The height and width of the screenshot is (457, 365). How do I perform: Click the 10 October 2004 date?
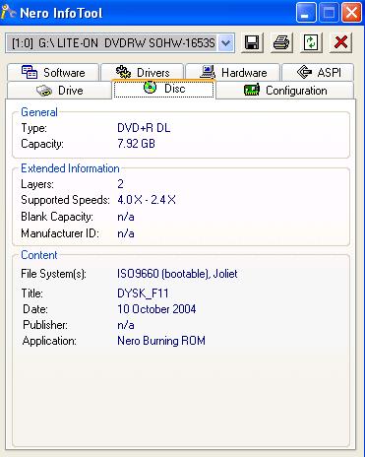pyautogui.click(x=156, y=309)
